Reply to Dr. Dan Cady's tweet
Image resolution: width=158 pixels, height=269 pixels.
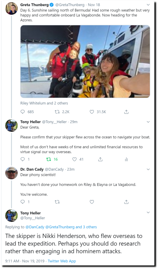click(x=23, y=202)
